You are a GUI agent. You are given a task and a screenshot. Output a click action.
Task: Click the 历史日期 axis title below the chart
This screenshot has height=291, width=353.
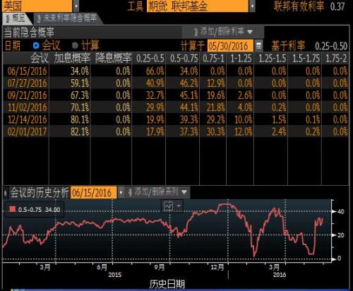pyautogui.click(x=167, y=284)
